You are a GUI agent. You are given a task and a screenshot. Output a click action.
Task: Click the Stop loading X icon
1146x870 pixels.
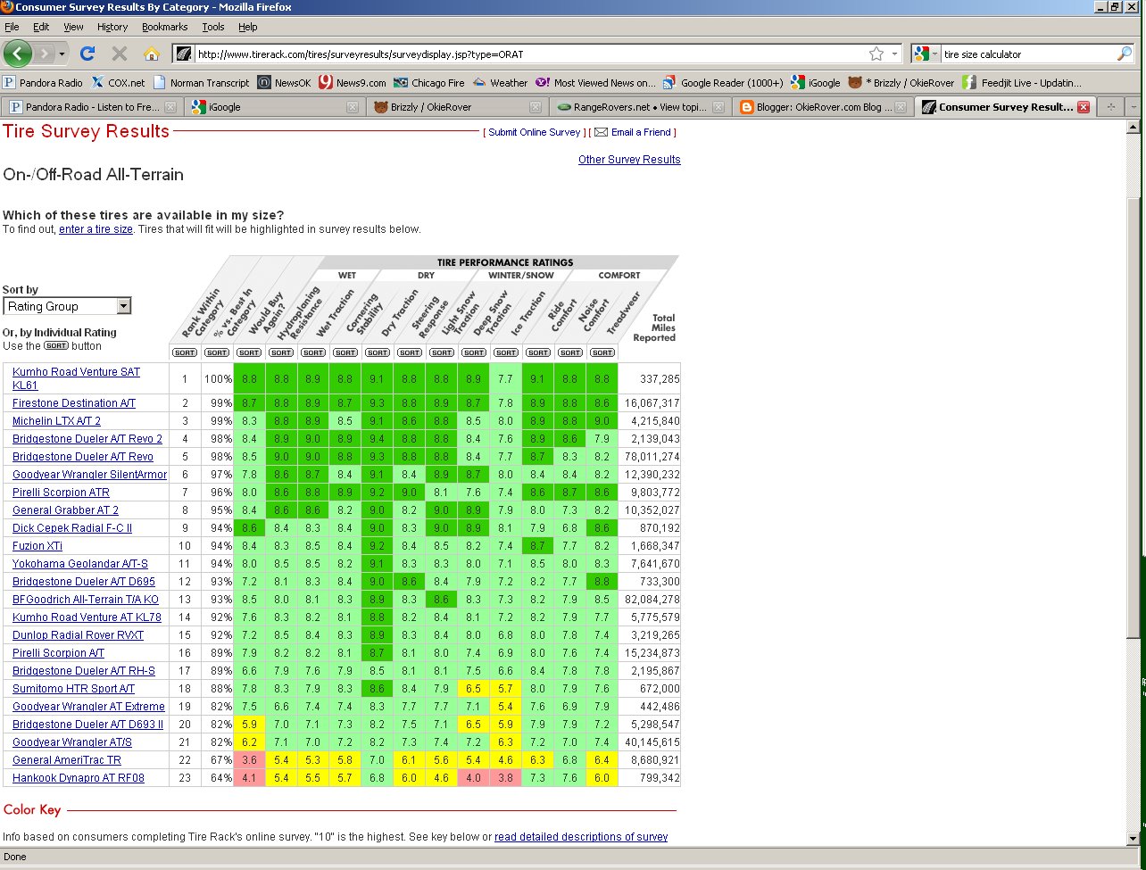pos(120,54)
